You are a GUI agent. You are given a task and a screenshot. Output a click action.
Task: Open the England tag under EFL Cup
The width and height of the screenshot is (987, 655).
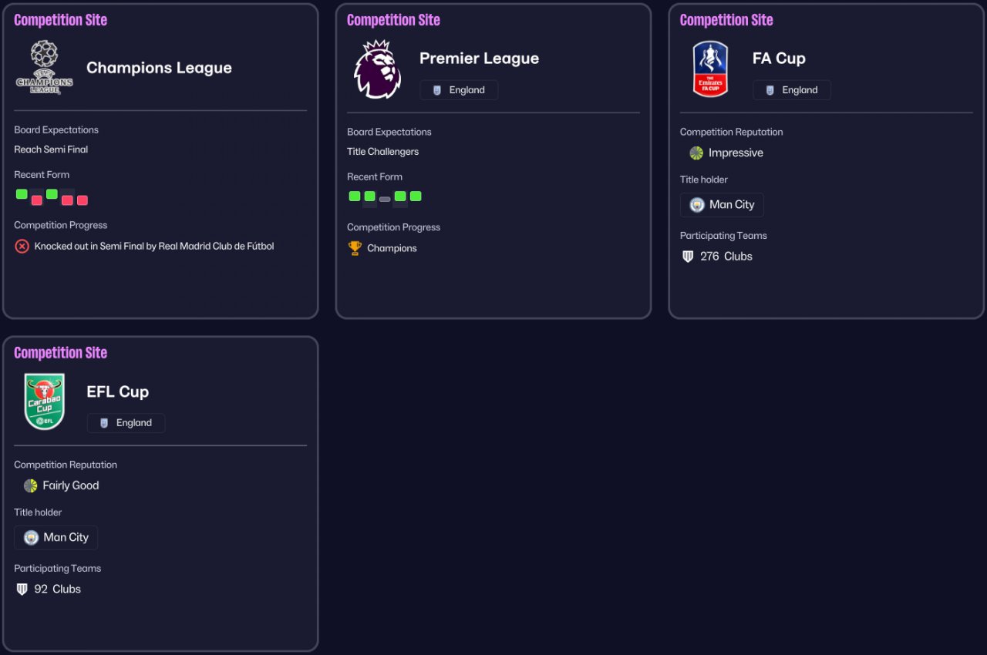(x=126, y=423)
